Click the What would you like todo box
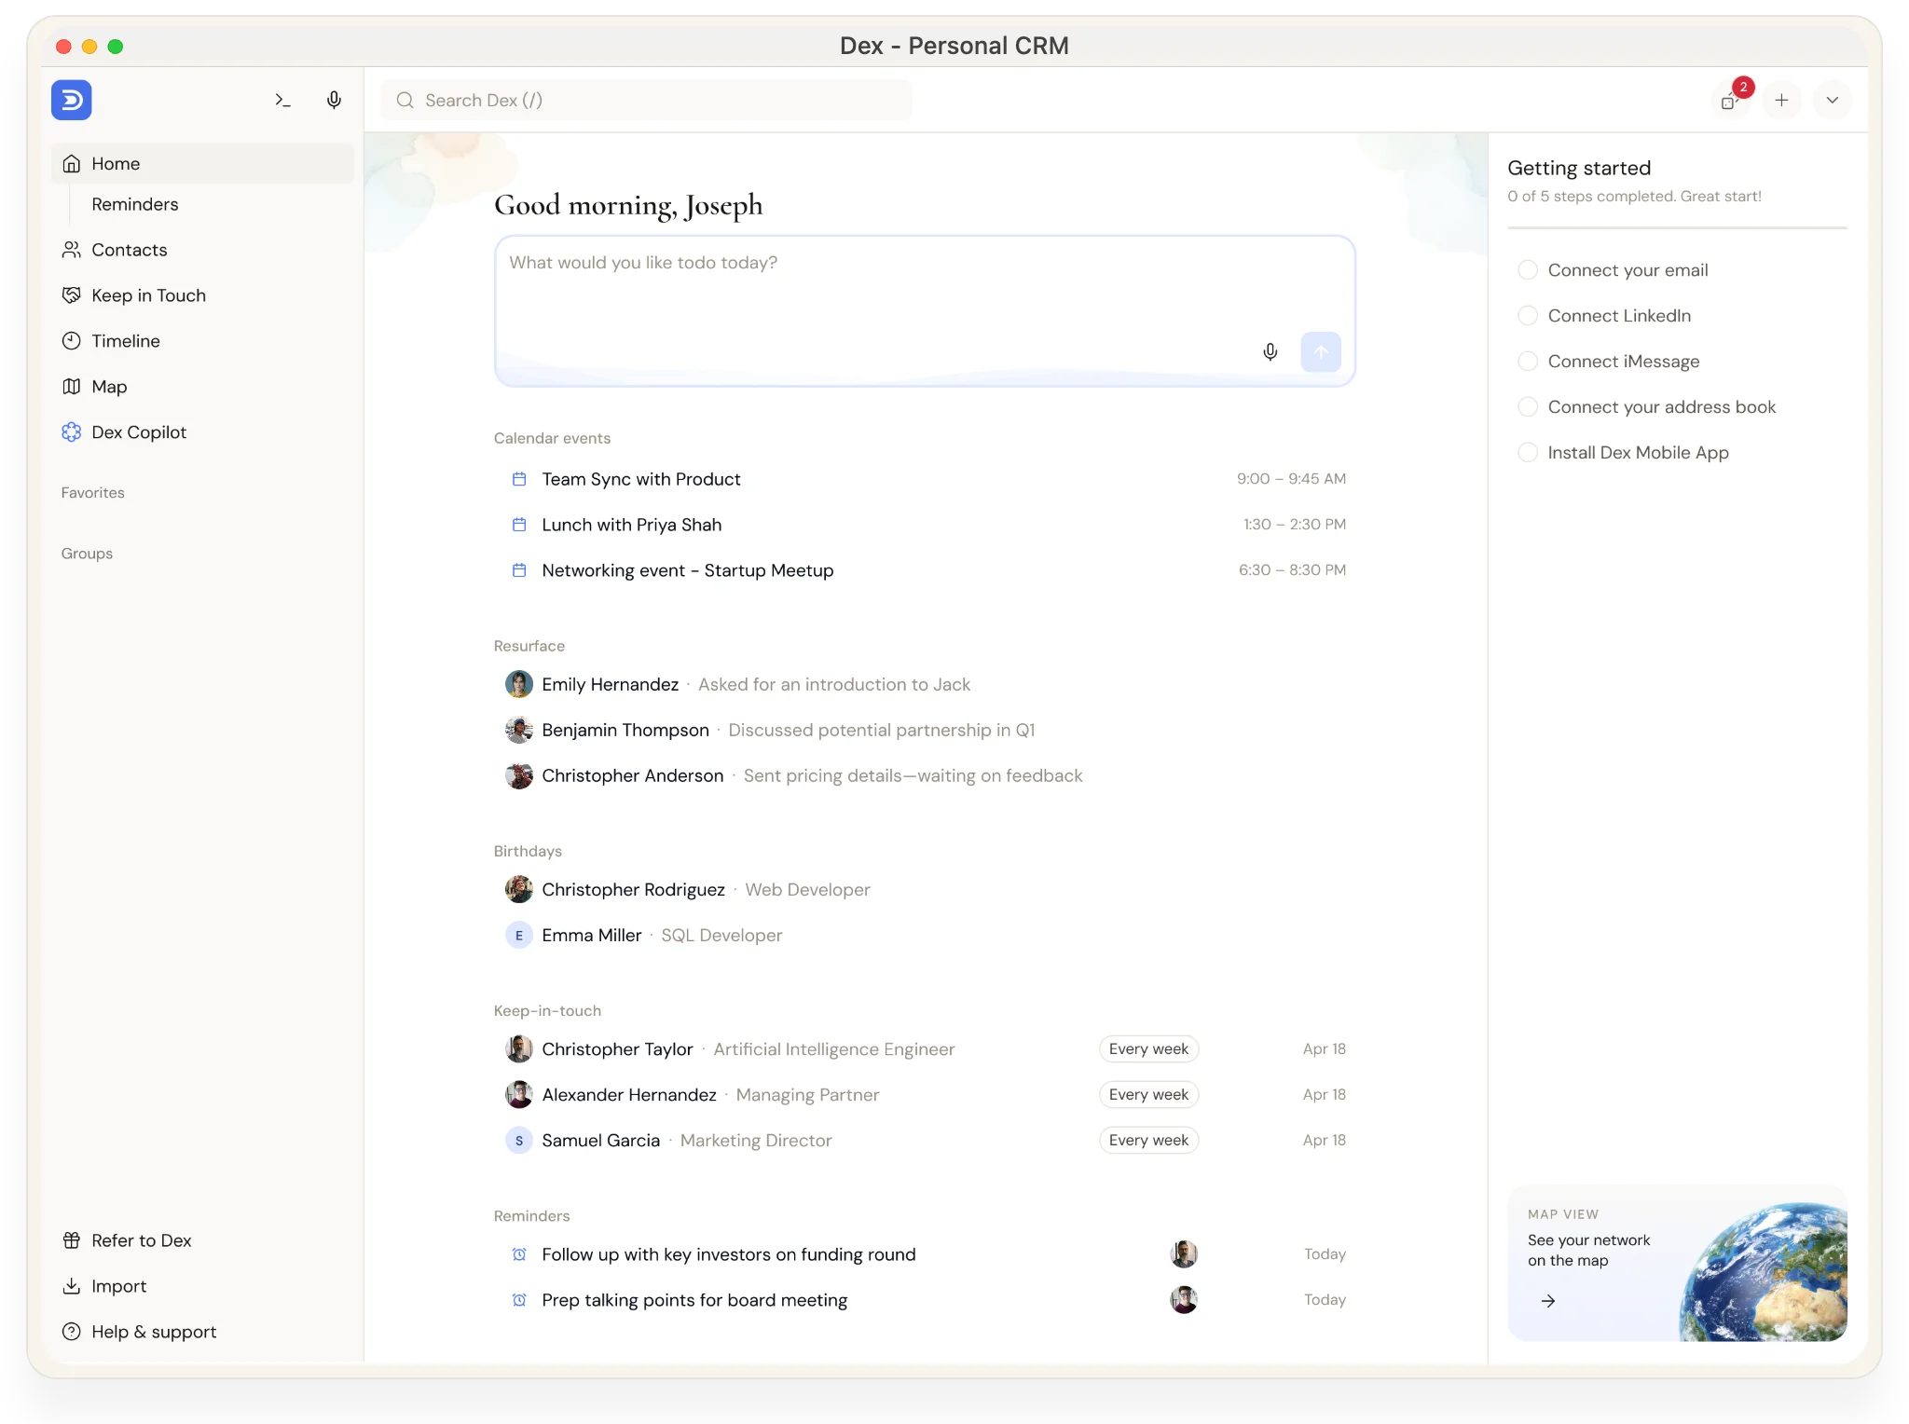The width and height of the screenshot is (1909, 1424). click(x=925, y=310)
